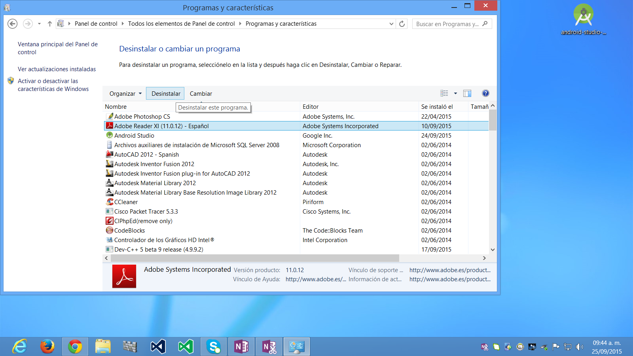This screenshot has width=633, height=356.
Task: Click the horizontal scrollbar thumb
Action: [255, 258]
